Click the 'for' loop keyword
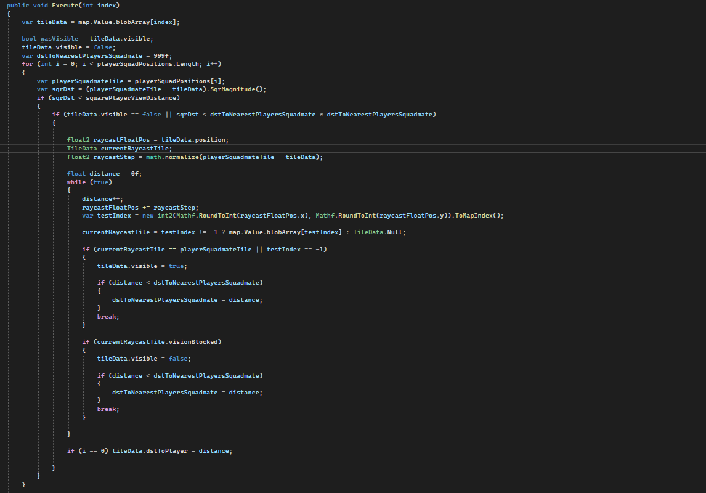The image size is (706, 493). point(27,64)
